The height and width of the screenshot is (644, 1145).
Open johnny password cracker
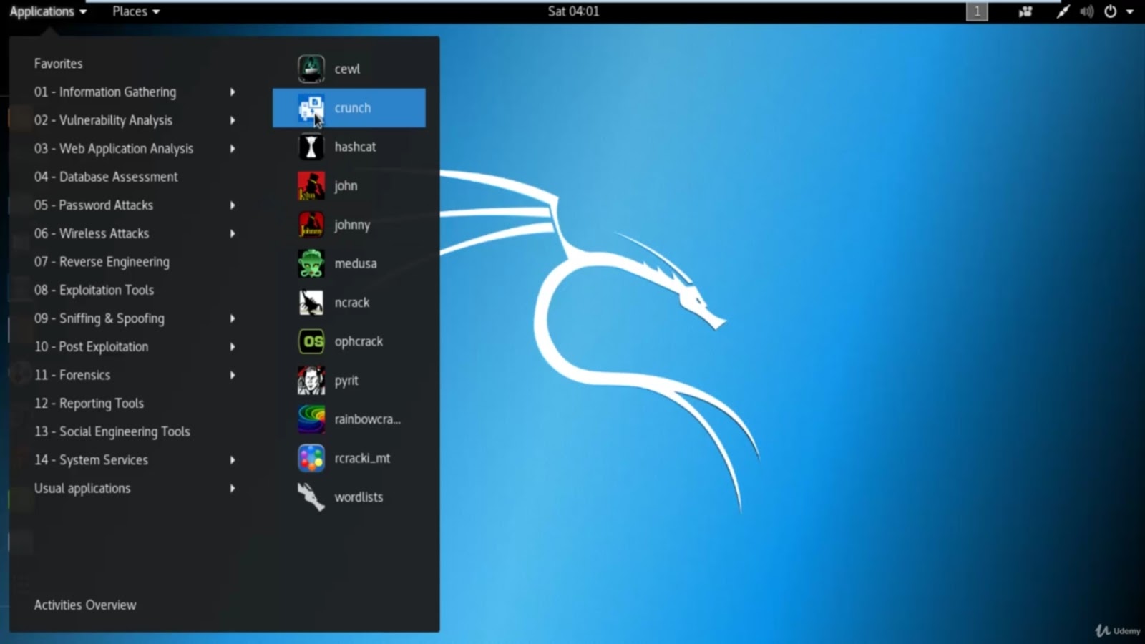[353, 224]
